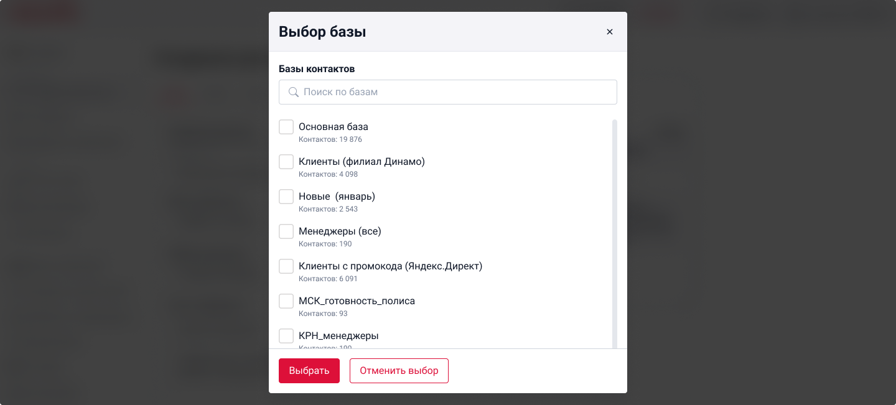The width and height of the screenshot is (896, 405).
Task: Click the Новые (январь) list label
Action: (x=337, y=197)
